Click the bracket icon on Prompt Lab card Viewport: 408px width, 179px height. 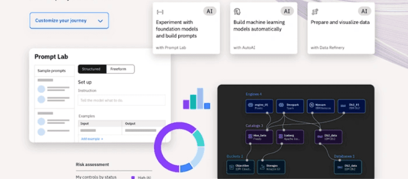pyautogui.click(x=160, y=12)
